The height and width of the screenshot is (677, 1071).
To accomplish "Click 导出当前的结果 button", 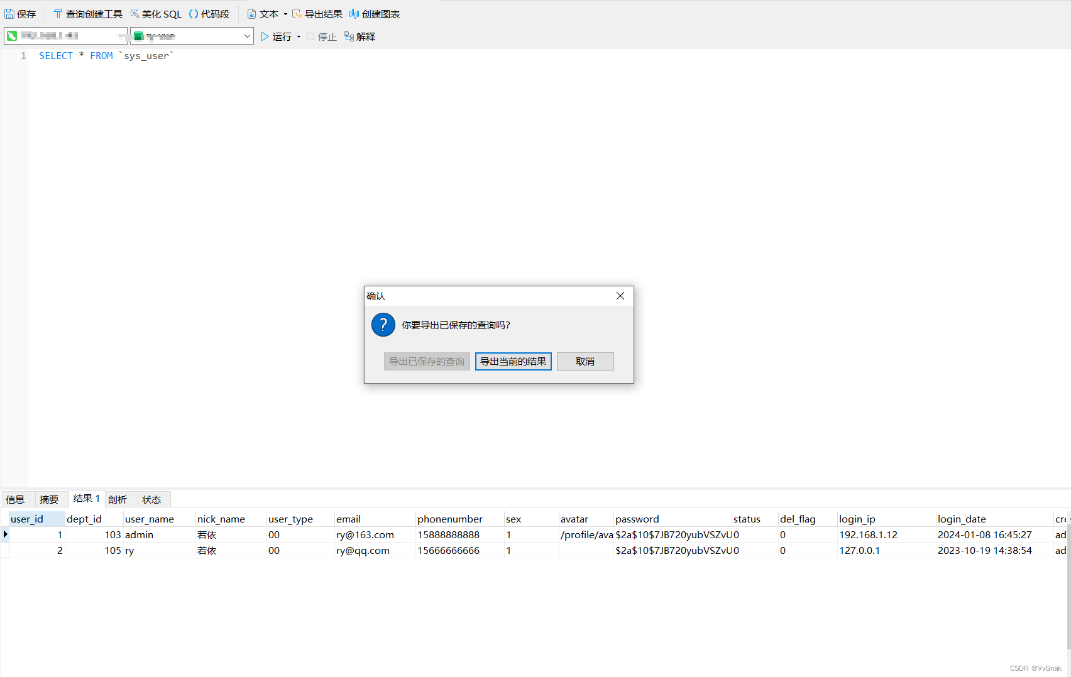I will click(x=514, y=361).
